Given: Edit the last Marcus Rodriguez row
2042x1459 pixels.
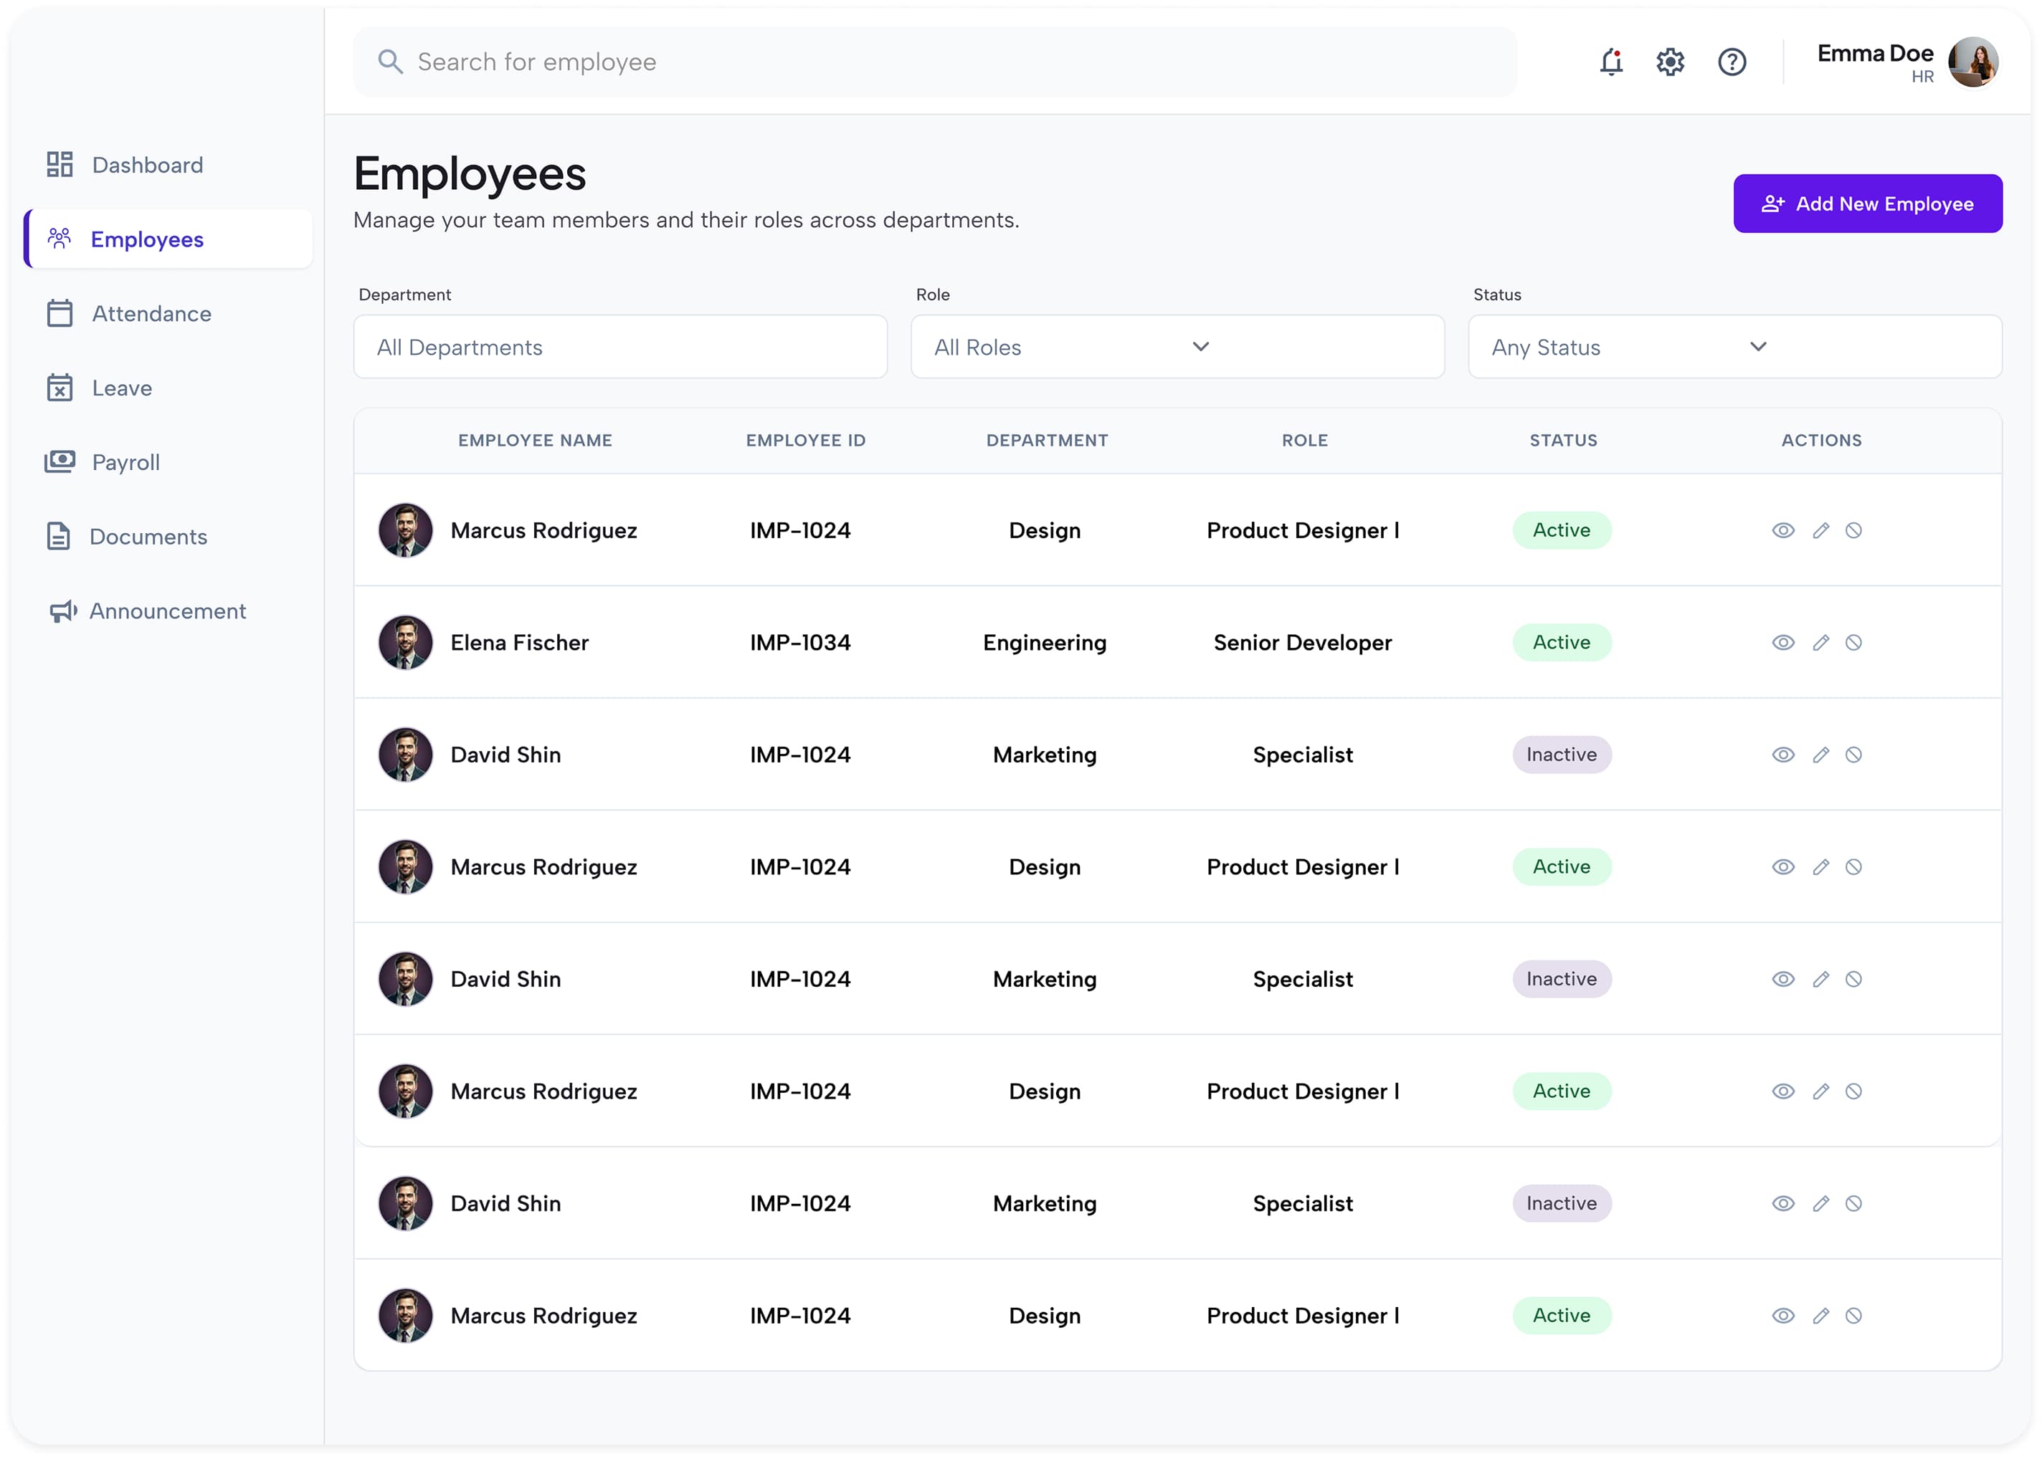Looking at the screenshot, I should [x=1820, y=1315].
